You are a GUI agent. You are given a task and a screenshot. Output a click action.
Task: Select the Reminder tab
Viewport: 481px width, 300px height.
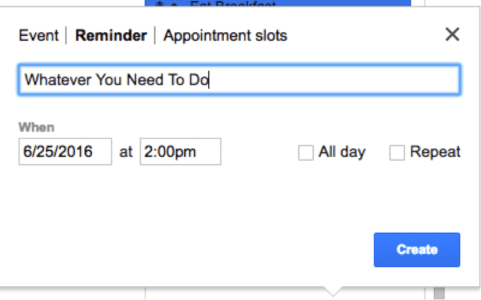pos(111,35)
